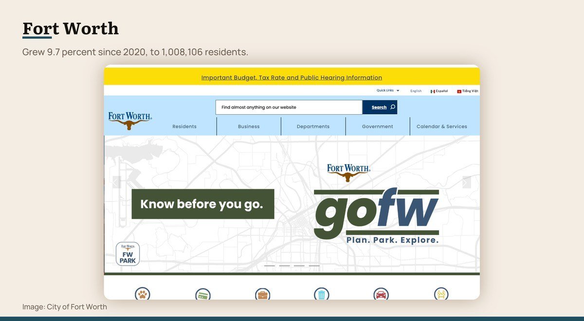Click the Search button
The width and height of the screenshot is (584, 321).
[380, 107]
